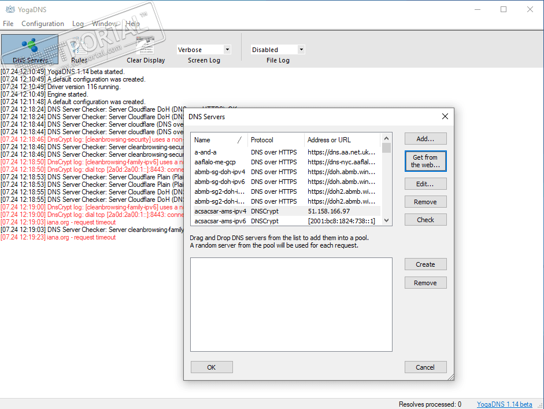Click the Clear Display toolbar icon

(x=146, y=50)
